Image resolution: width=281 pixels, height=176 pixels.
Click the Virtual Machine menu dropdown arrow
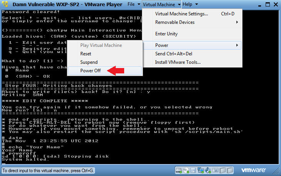click(179, 5)
